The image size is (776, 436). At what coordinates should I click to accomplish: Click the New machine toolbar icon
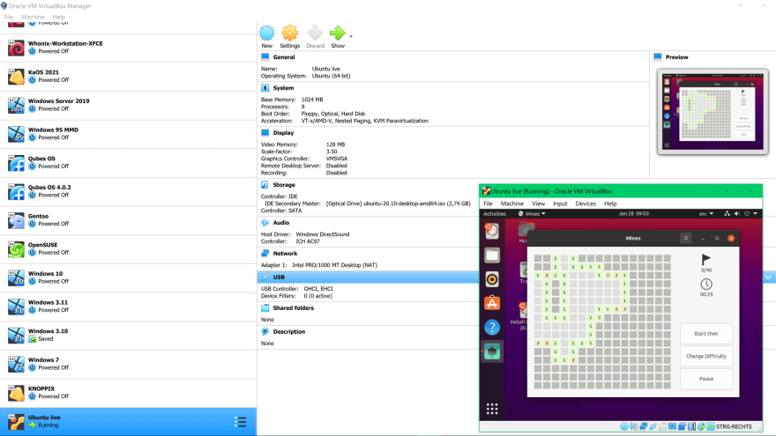click(266, 33)
